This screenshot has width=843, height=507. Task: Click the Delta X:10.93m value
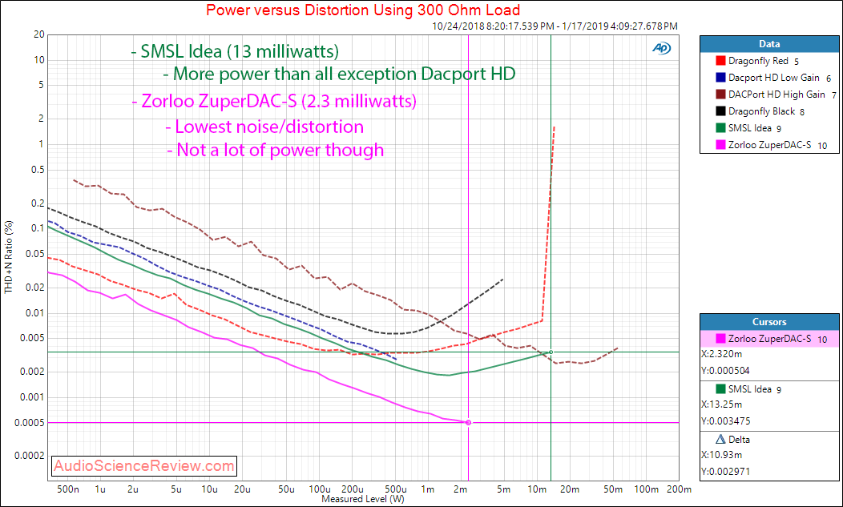click(x=722, y=455)
